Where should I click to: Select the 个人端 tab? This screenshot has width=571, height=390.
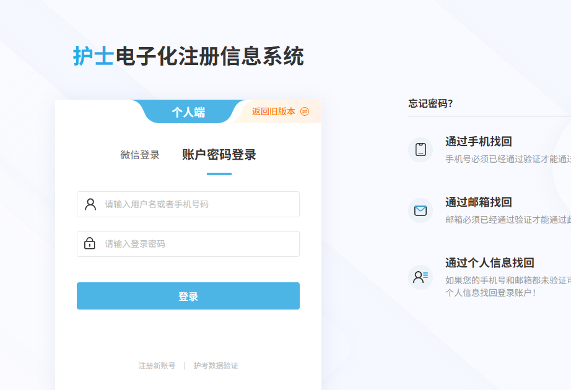(x=188, y=112)
